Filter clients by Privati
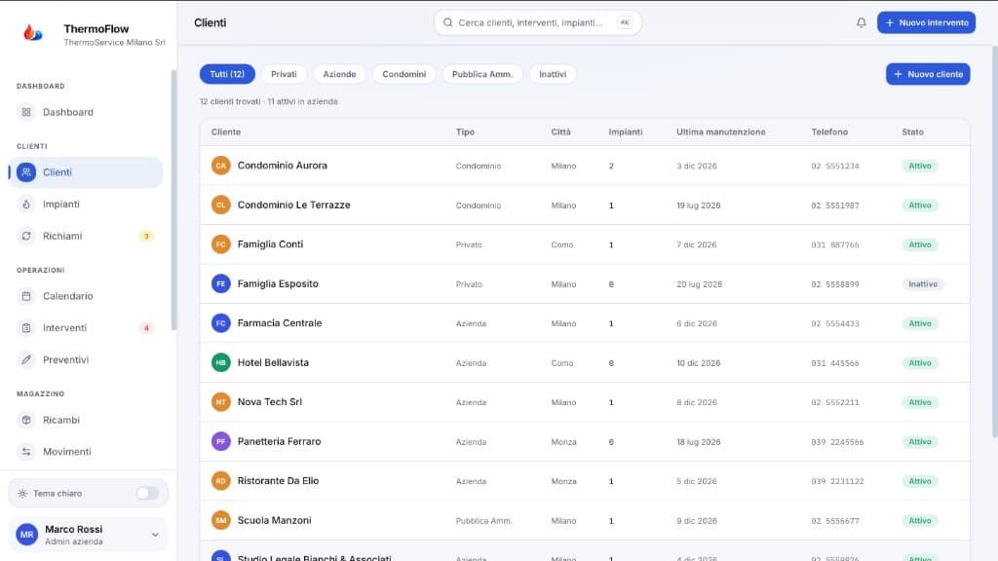The width and height of the screenshot is (998, 561). coord(284,74)
